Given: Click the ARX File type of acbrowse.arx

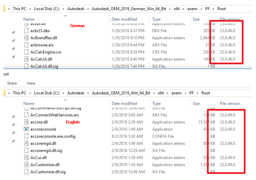Looking at the screenshot, I should pyautogui.click(x=159, y=45).
